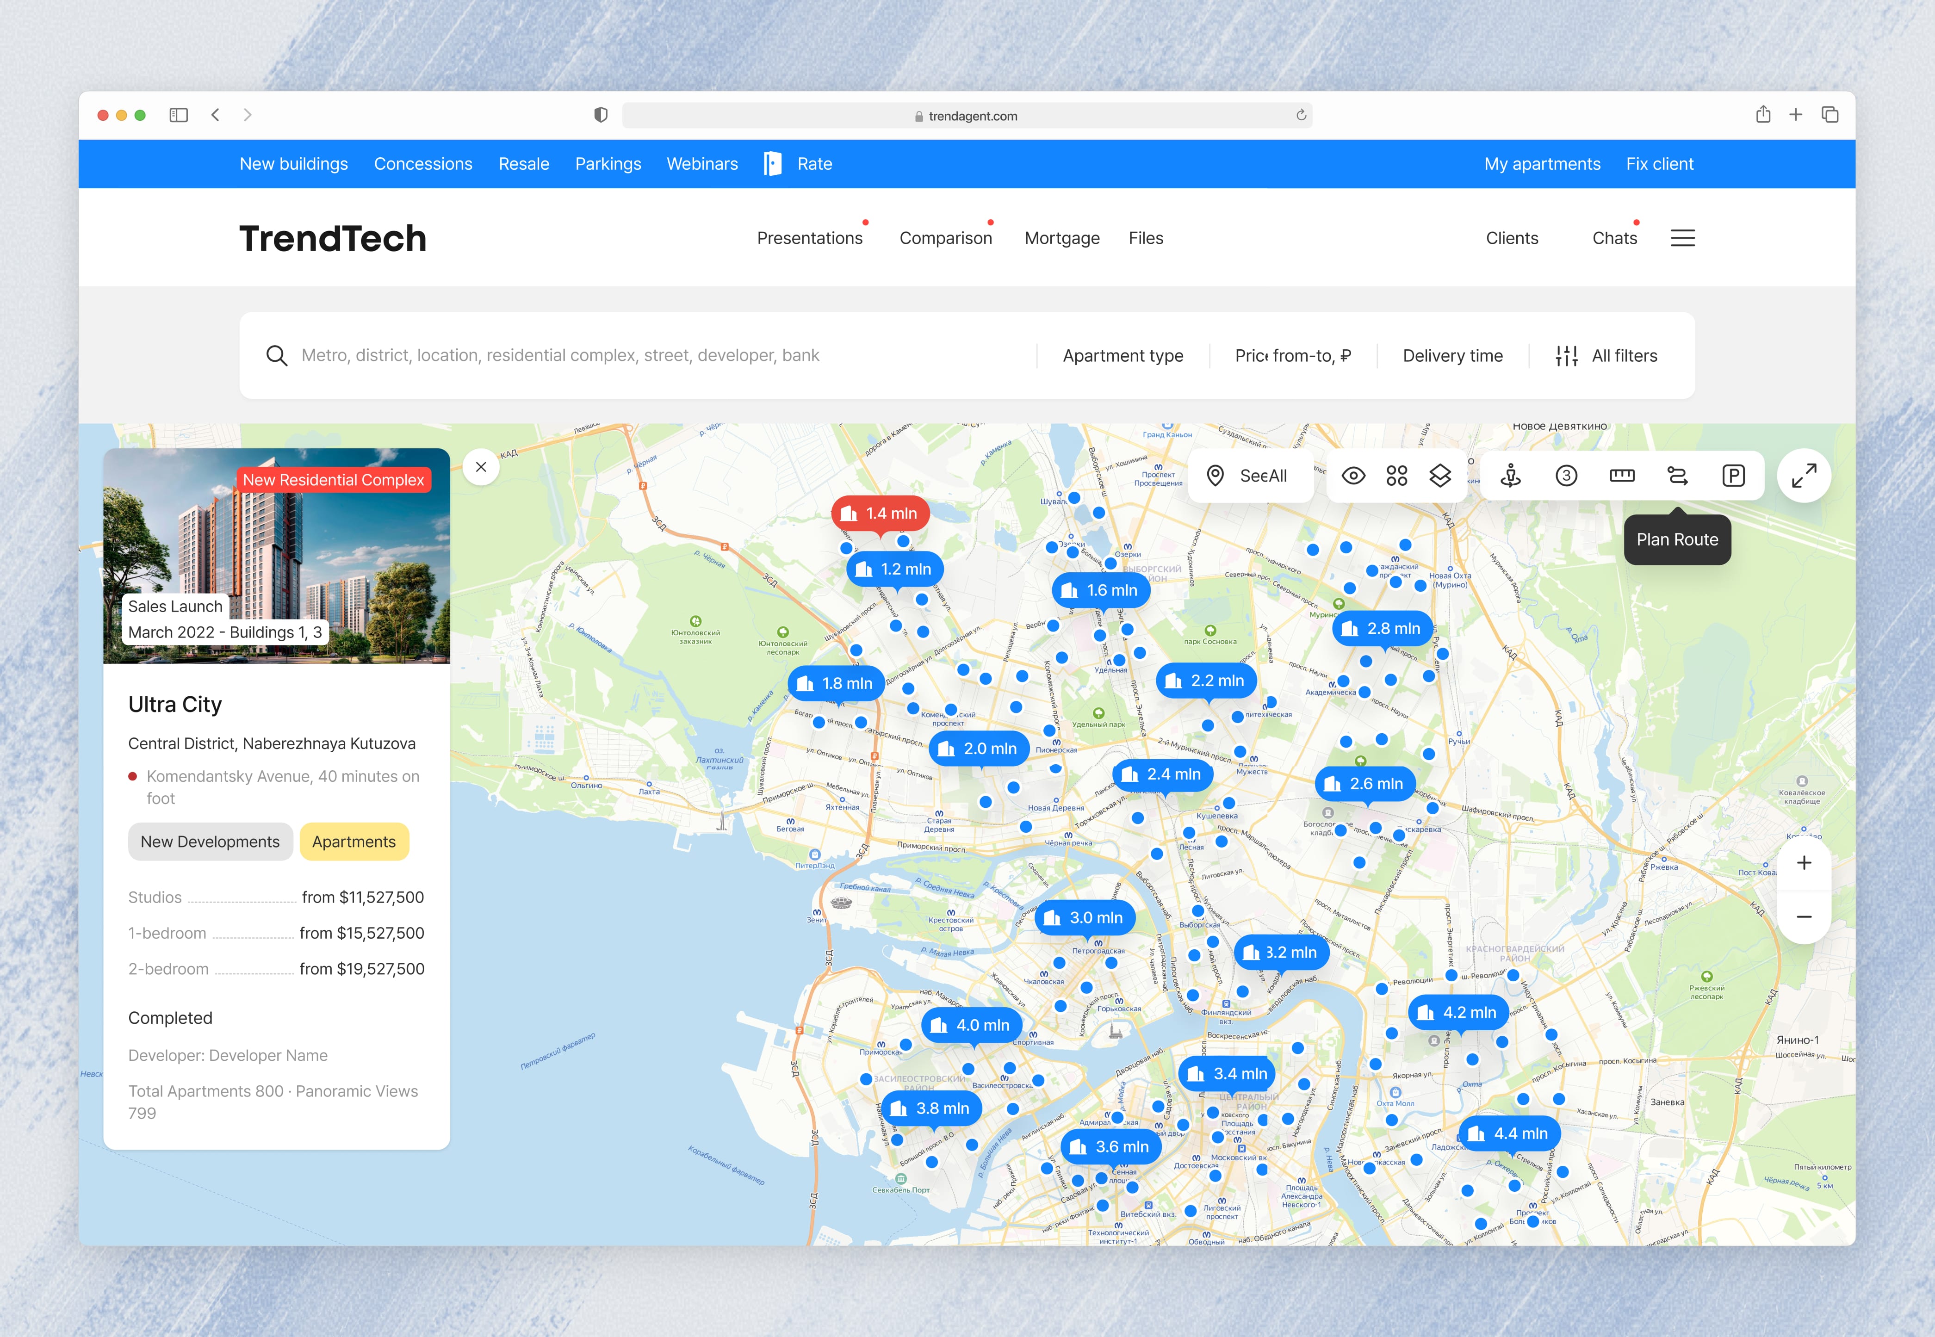Click the Ultra City title

(175, 704)
